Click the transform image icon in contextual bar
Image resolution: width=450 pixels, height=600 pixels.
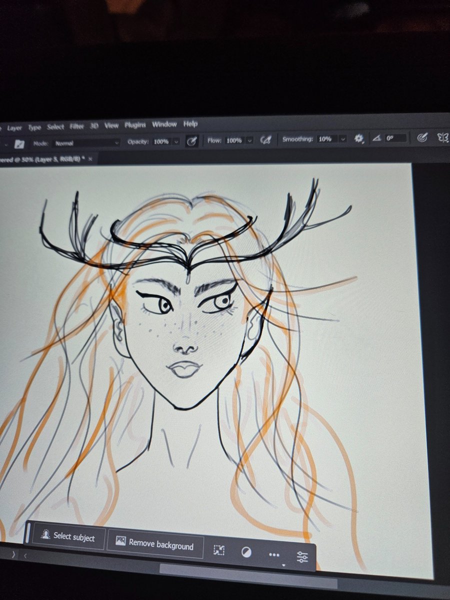pyautogui.click(x=219, y=550)
